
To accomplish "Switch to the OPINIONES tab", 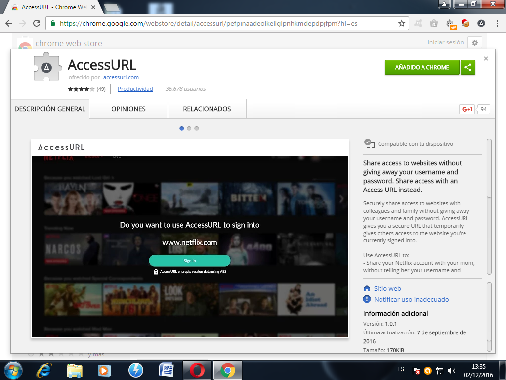I will (128, 109).
